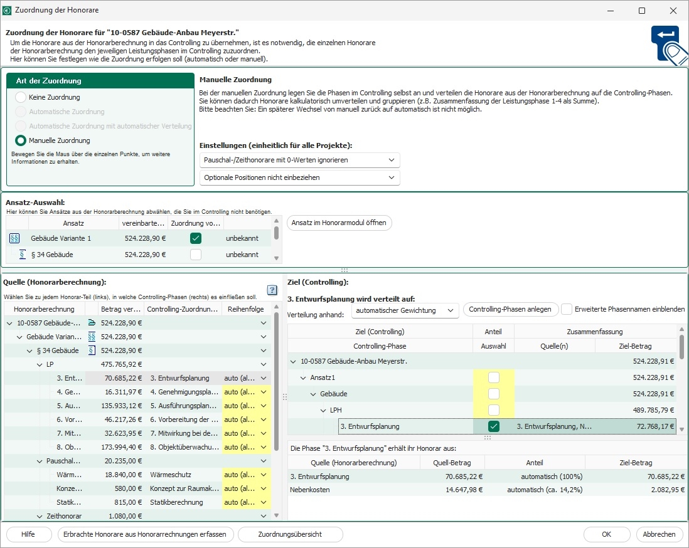Click the paragraph icon in § 34 Gebäude source tree row
Viewport: 689px width, 548px height.
point(92,350)
